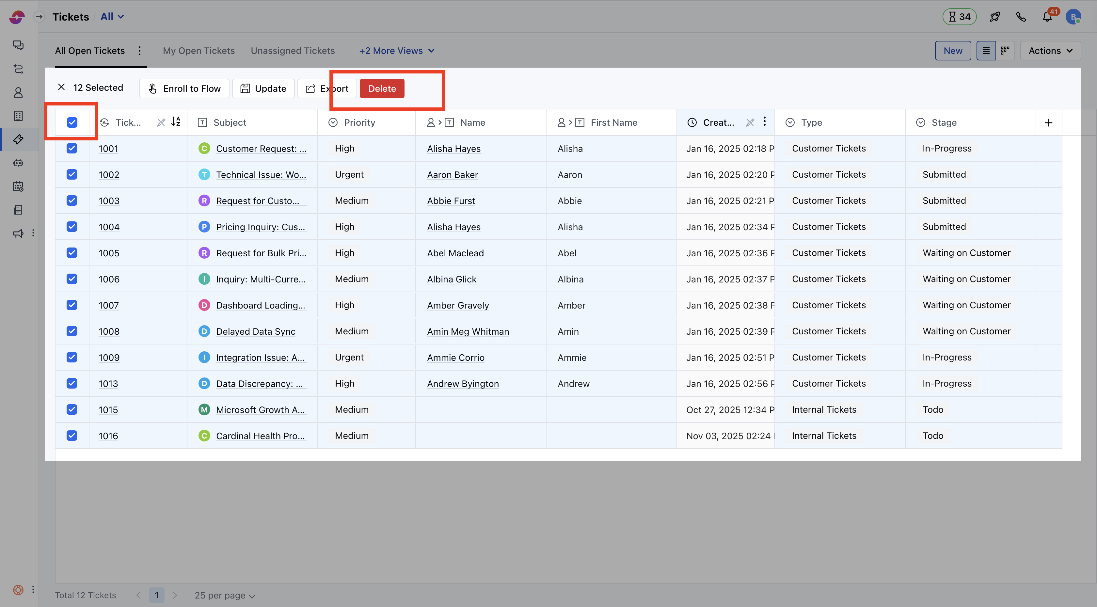Open the calendar scheduling icon in sidebar
1097x607 pixels.
[18, 186]
